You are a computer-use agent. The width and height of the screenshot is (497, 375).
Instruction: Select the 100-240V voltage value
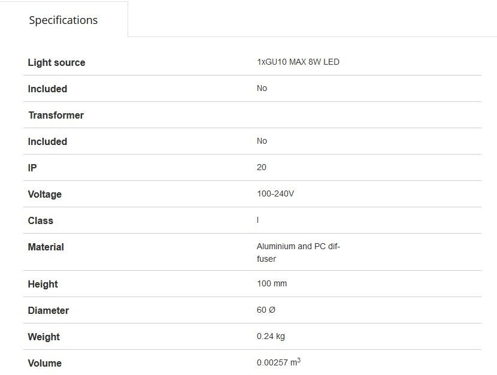click(x=275, y=193)
